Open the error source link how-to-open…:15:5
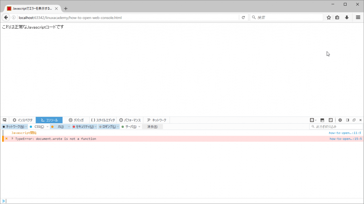This screenshot has height=204, width=364. [345, 138]
